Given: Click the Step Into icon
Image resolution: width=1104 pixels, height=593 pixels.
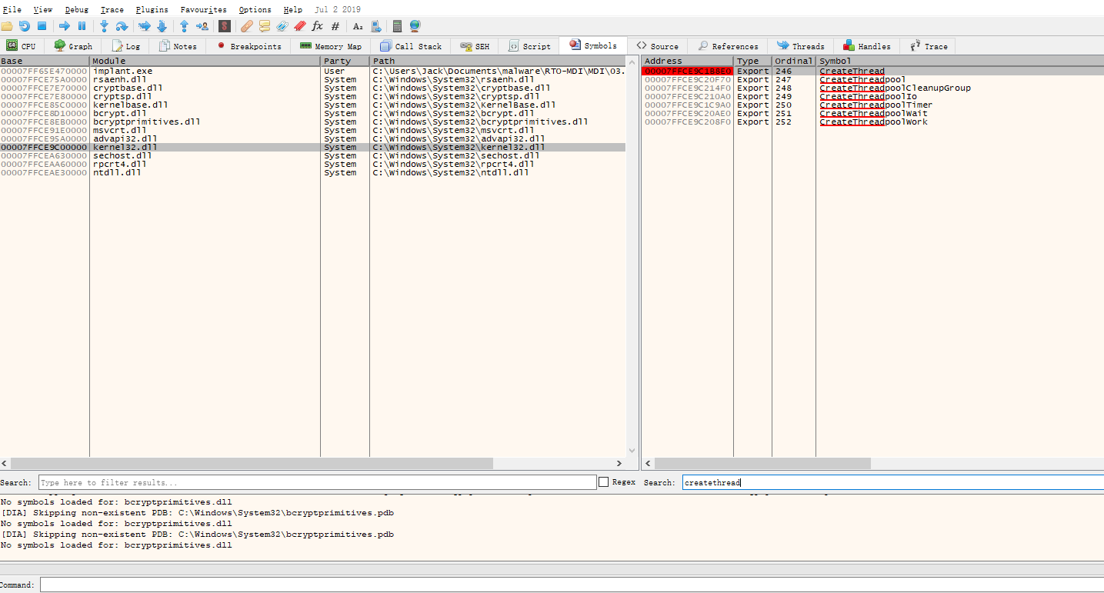Looking at the screenshot, I should point(104,26).
